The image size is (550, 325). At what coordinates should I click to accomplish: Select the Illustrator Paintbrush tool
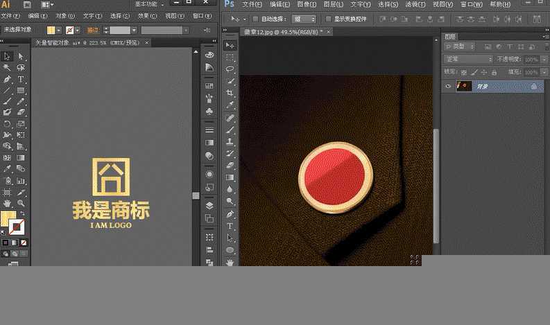[x=7, y=101]
